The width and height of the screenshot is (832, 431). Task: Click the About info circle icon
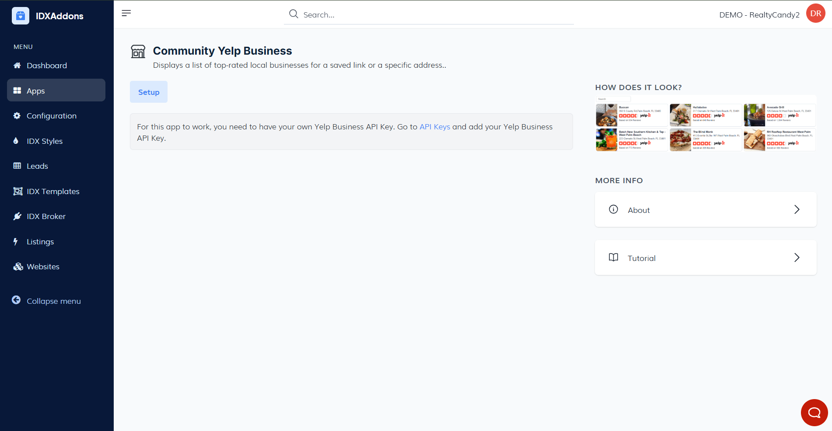pyautogui.click(x=613, y=209)
